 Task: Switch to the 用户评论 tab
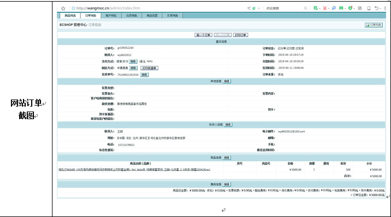click(x=111, y=16)
